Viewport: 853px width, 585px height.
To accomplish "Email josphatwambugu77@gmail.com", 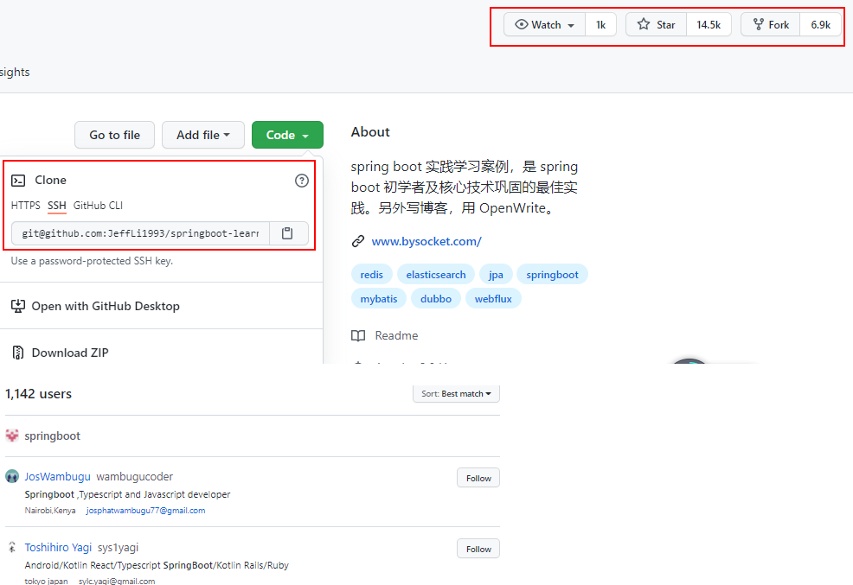I will [146, 511].
